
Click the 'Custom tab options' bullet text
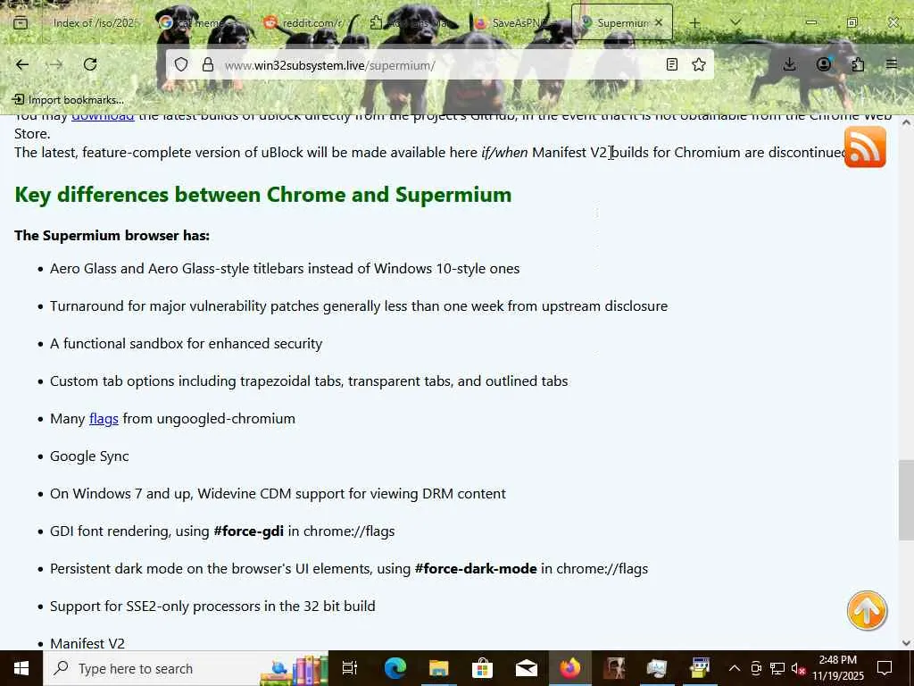[309, 381]
